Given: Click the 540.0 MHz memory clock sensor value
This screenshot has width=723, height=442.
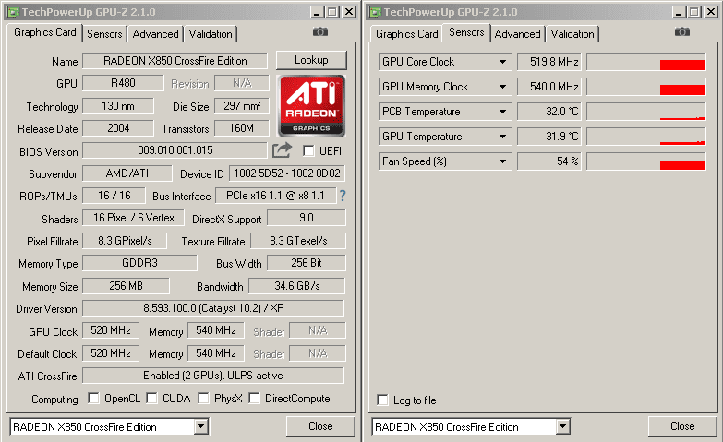Looking at the screenshot, I should pyautogui.click(x=548, y=87).
